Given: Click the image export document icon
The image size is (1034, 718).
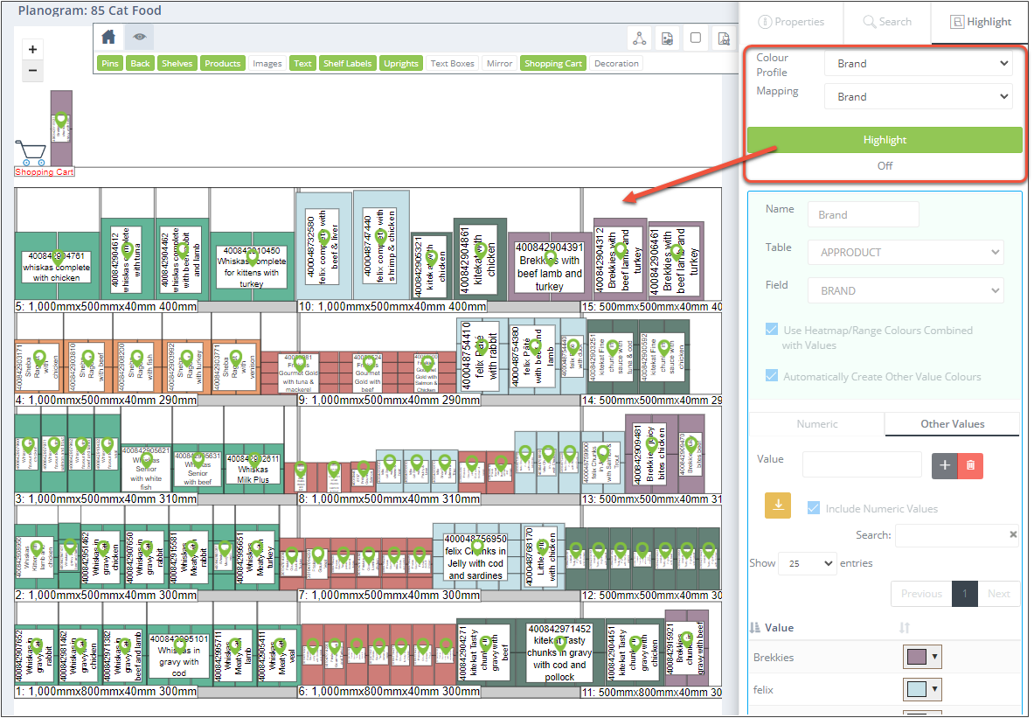Looking at the screenshot, I should pos(668,38).
